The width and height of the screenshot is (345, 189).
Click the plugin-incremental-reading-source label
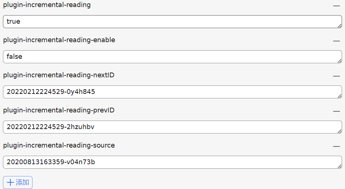(59, 145)
